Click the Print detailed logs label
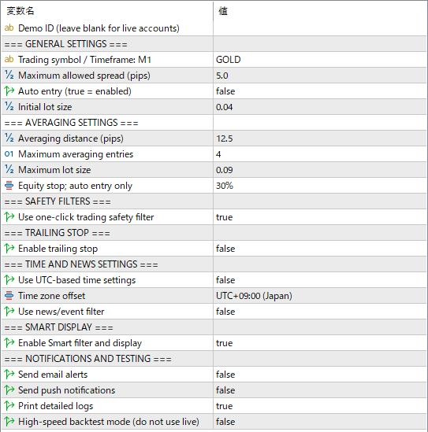This screenshot has width=428, height=432. pos(55,406)
